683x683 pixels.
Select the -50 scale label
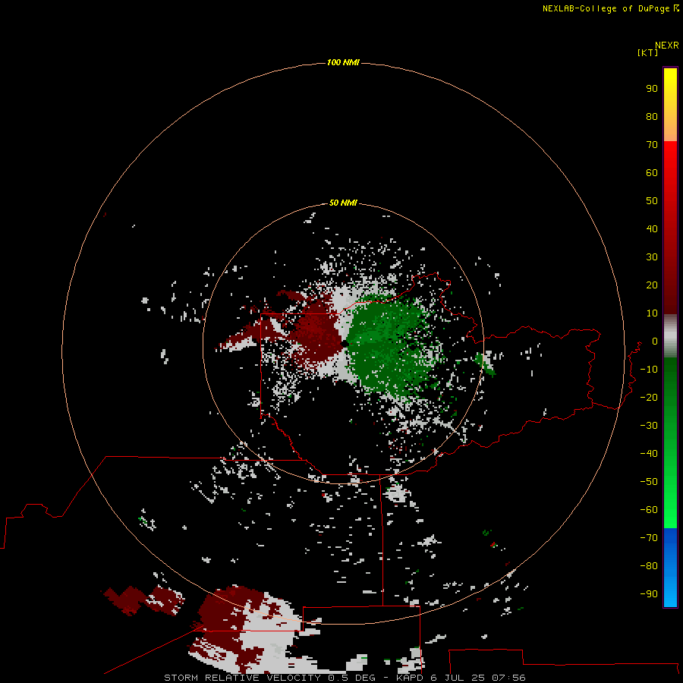coord(649,482)
